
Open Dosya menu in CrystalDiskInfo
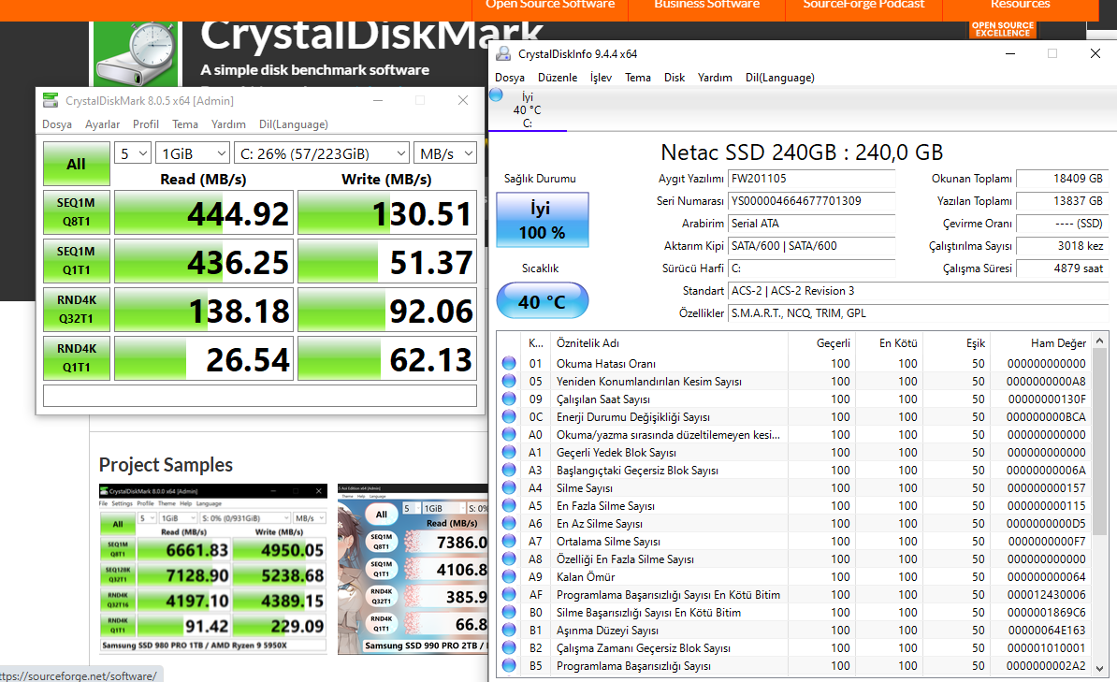tap(510, 78)
